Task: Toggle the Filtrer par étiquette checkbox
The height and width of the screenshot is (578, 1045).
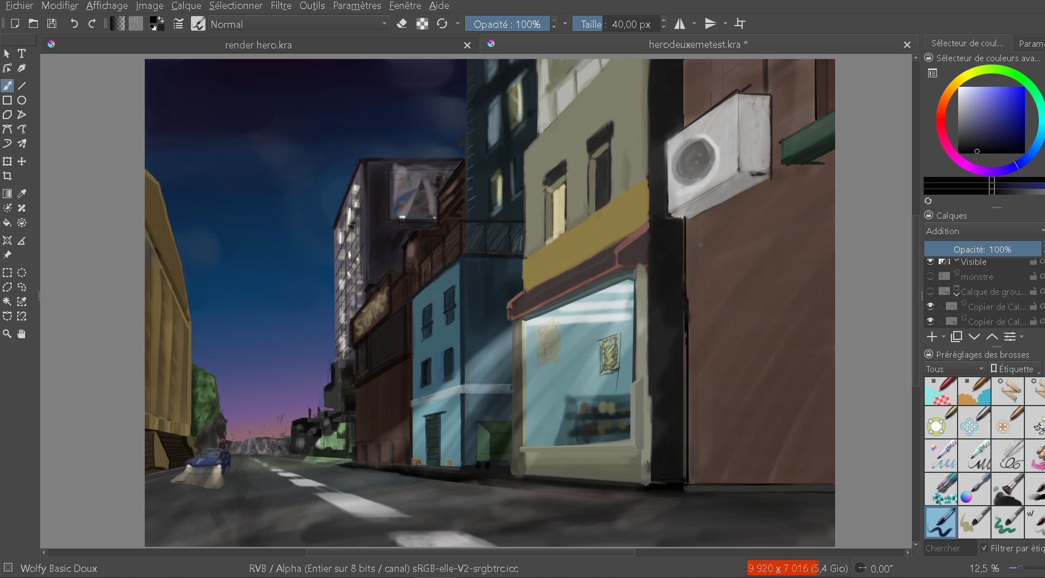Action: coord(984,548)
